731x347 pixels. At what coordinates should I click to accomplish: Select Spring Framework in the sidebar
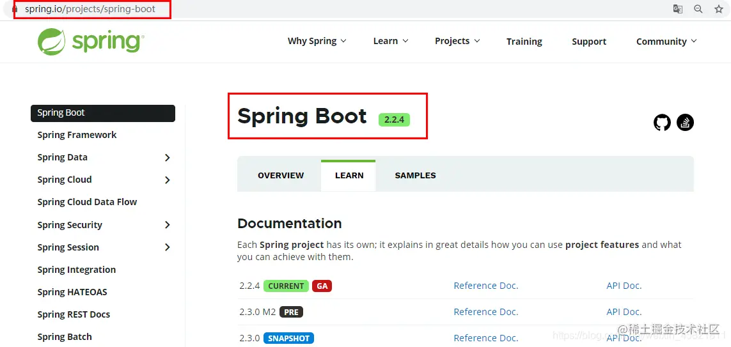click(77, 135)
